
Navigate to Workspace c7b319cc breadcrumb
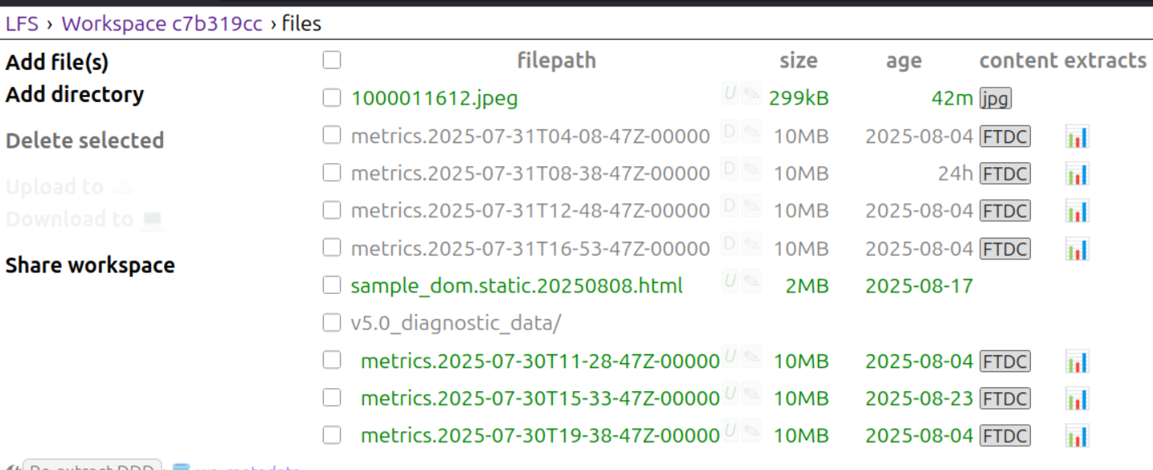point(162,23)
